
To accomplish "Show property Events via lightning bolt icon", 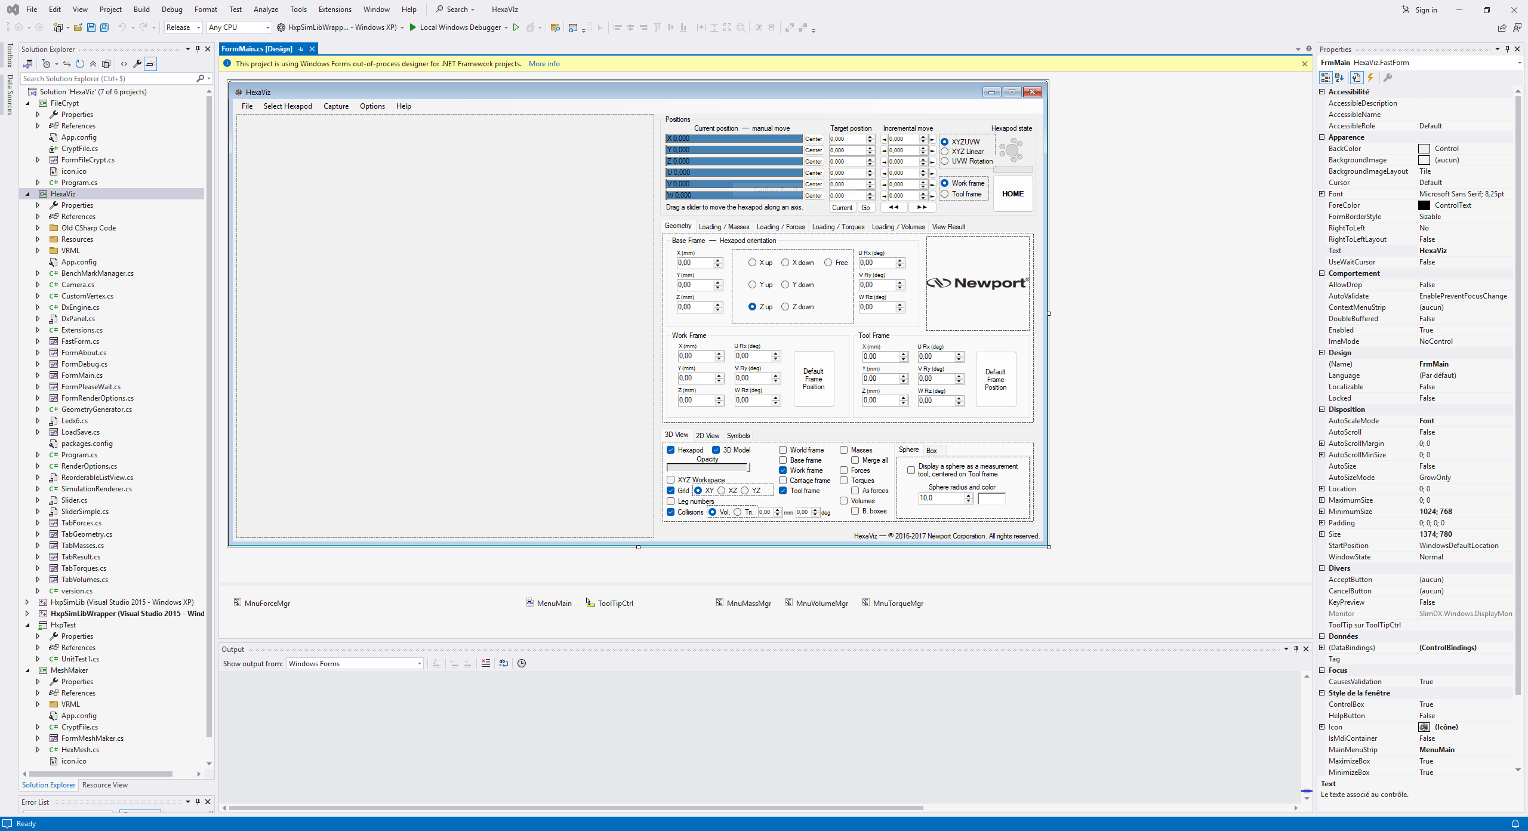I will pos(1370,78).
